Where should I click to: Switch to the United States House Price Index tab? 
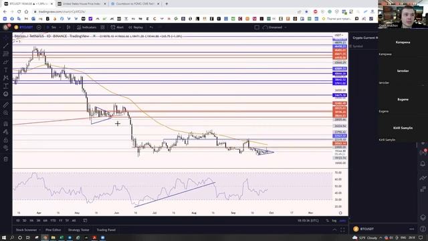tap(82, 4)
